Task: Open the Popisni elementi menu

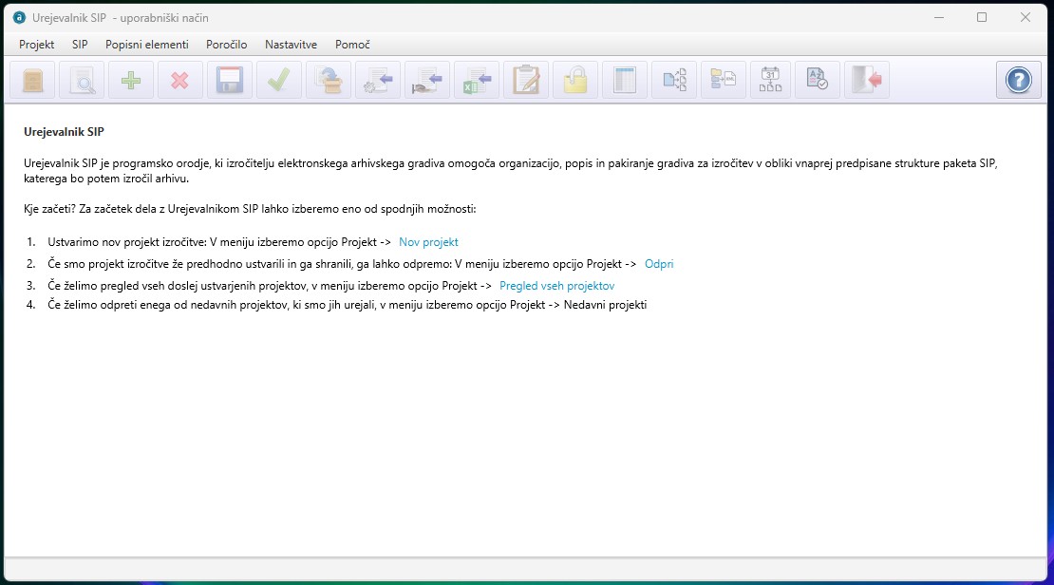Action: (x=146, y=45)
